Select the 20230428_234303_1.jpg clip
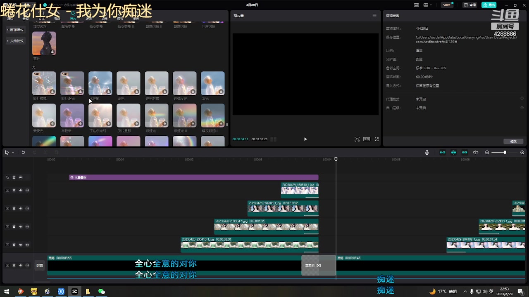This screenshot has width=529, height=297. pos(283,208)
